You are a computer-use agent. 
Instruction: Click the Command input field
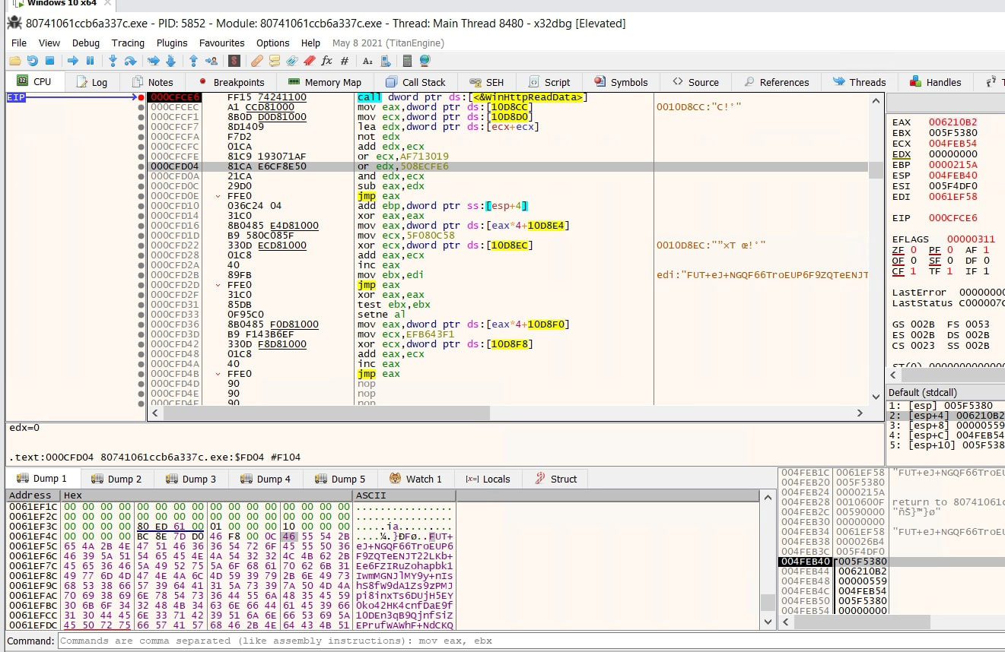pyautogui.click(x=530, y=641)
